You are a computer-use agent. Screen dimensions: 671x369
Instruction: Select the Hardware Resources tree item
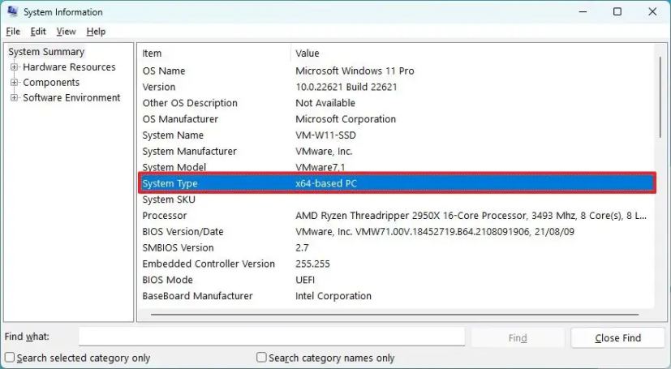point(69,67)
